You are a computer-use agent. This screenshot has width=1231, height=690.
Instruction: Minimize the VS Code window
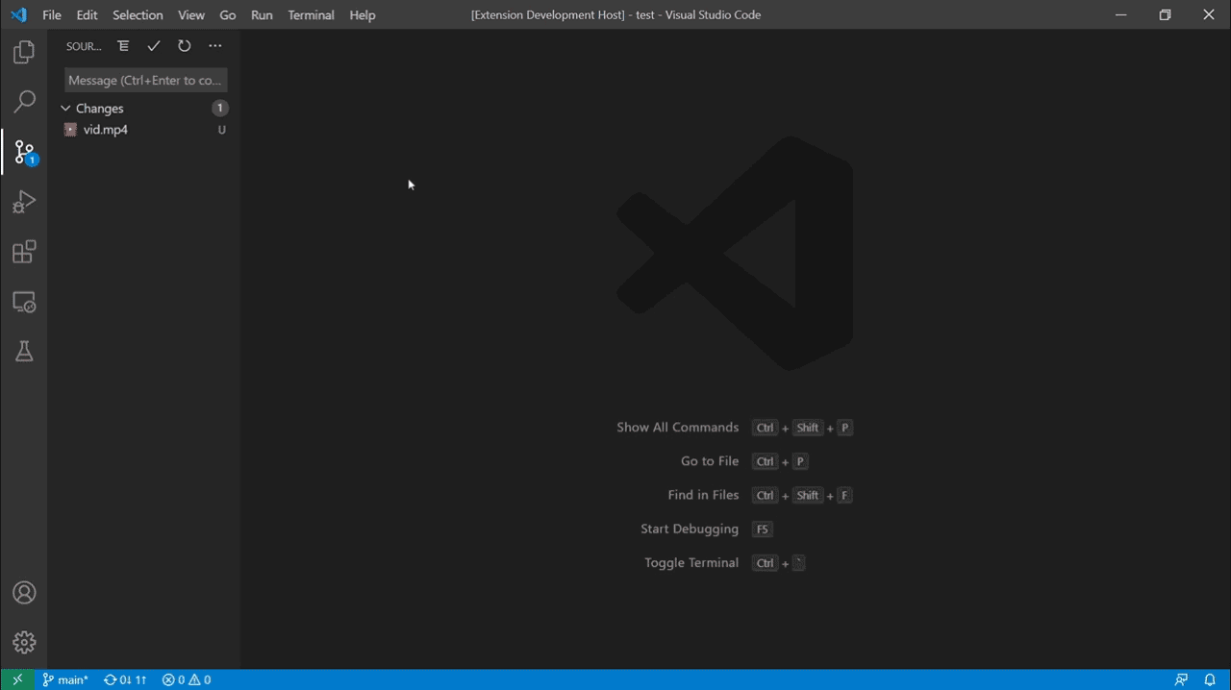click(1120, 15)
